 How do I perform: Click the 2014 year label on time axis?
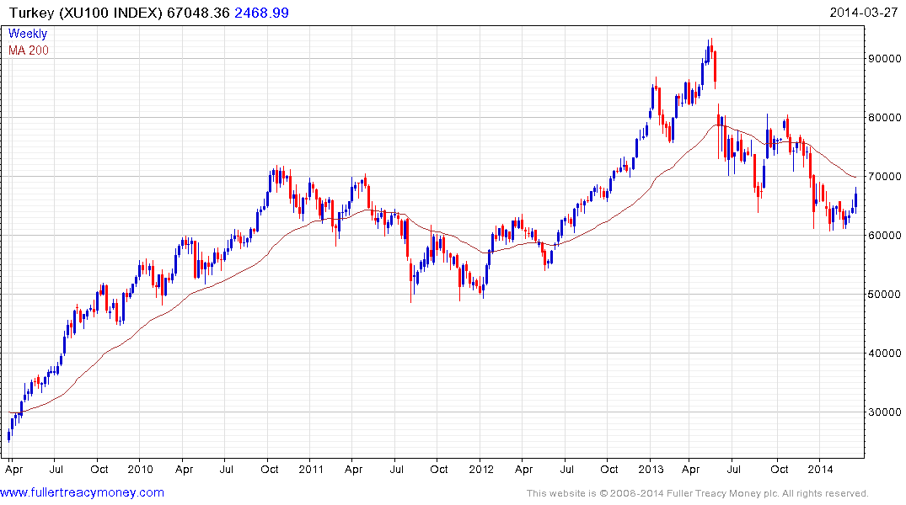point(821,469)
